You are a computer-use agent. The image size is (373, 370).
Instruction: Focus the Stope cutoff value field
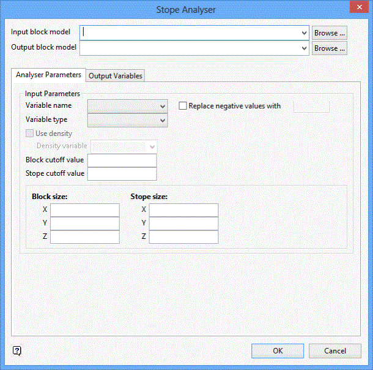[122, 174]
